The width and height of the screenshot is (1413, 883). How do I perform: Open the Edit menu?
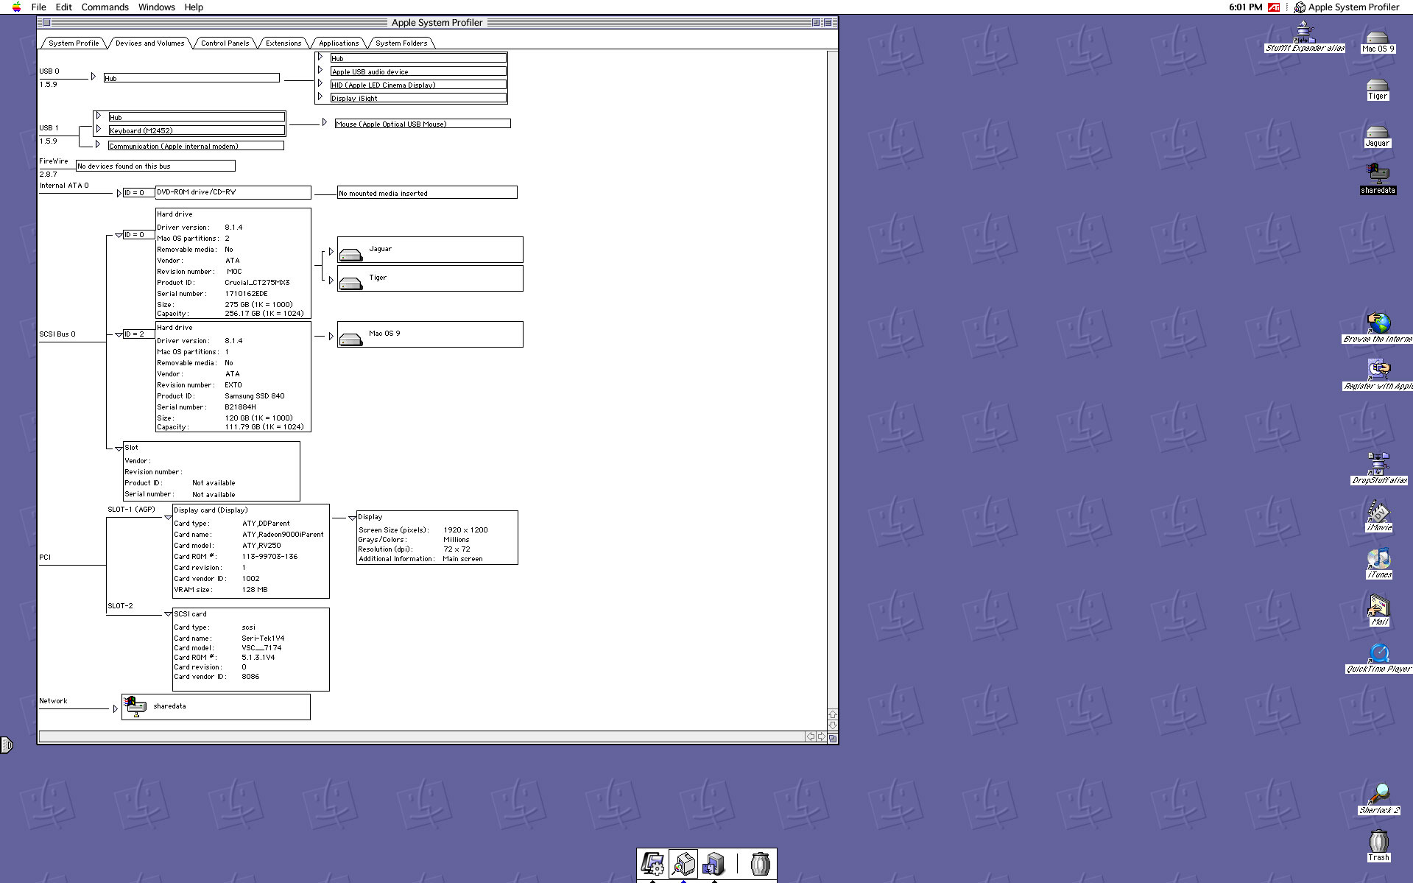coord(64,7)
